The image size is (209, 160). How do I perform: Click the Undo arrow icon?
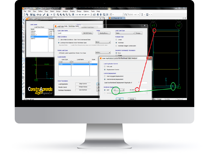click(x=37, y=15)
